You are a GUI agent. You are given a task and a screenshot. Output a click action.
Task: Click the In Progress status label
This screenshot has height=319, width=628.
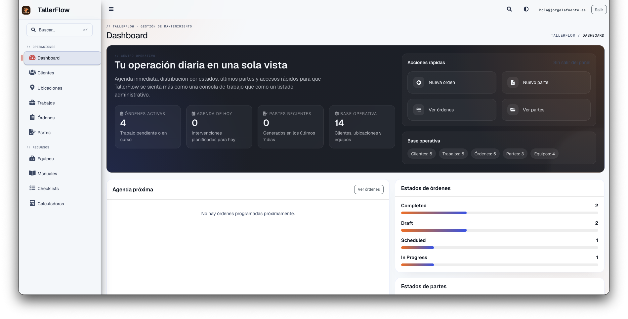414,258
